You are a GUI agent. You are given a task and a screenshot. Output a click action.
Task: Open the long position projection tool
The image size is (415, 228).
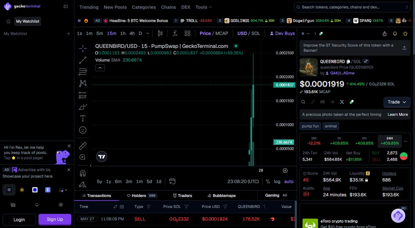point(83,95)
